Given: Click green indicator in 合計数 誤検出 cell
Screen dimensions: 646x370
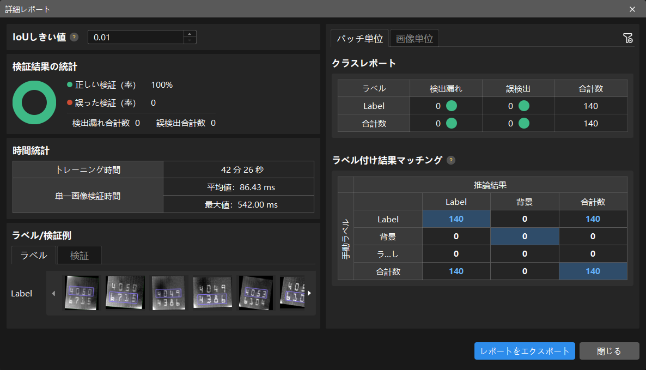Looking at the screenshot, I should pos(524,123).
